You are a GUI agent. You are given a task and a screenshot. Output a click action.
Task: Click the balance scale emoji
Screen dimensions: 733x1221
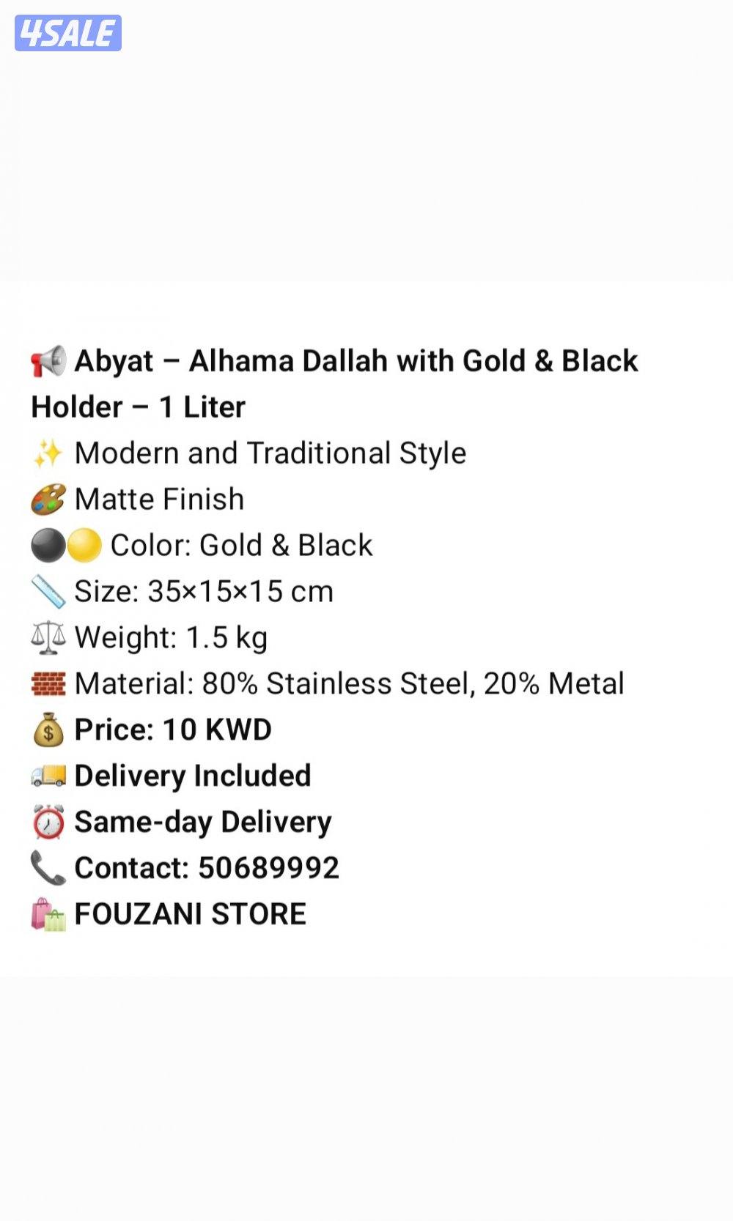48,638
